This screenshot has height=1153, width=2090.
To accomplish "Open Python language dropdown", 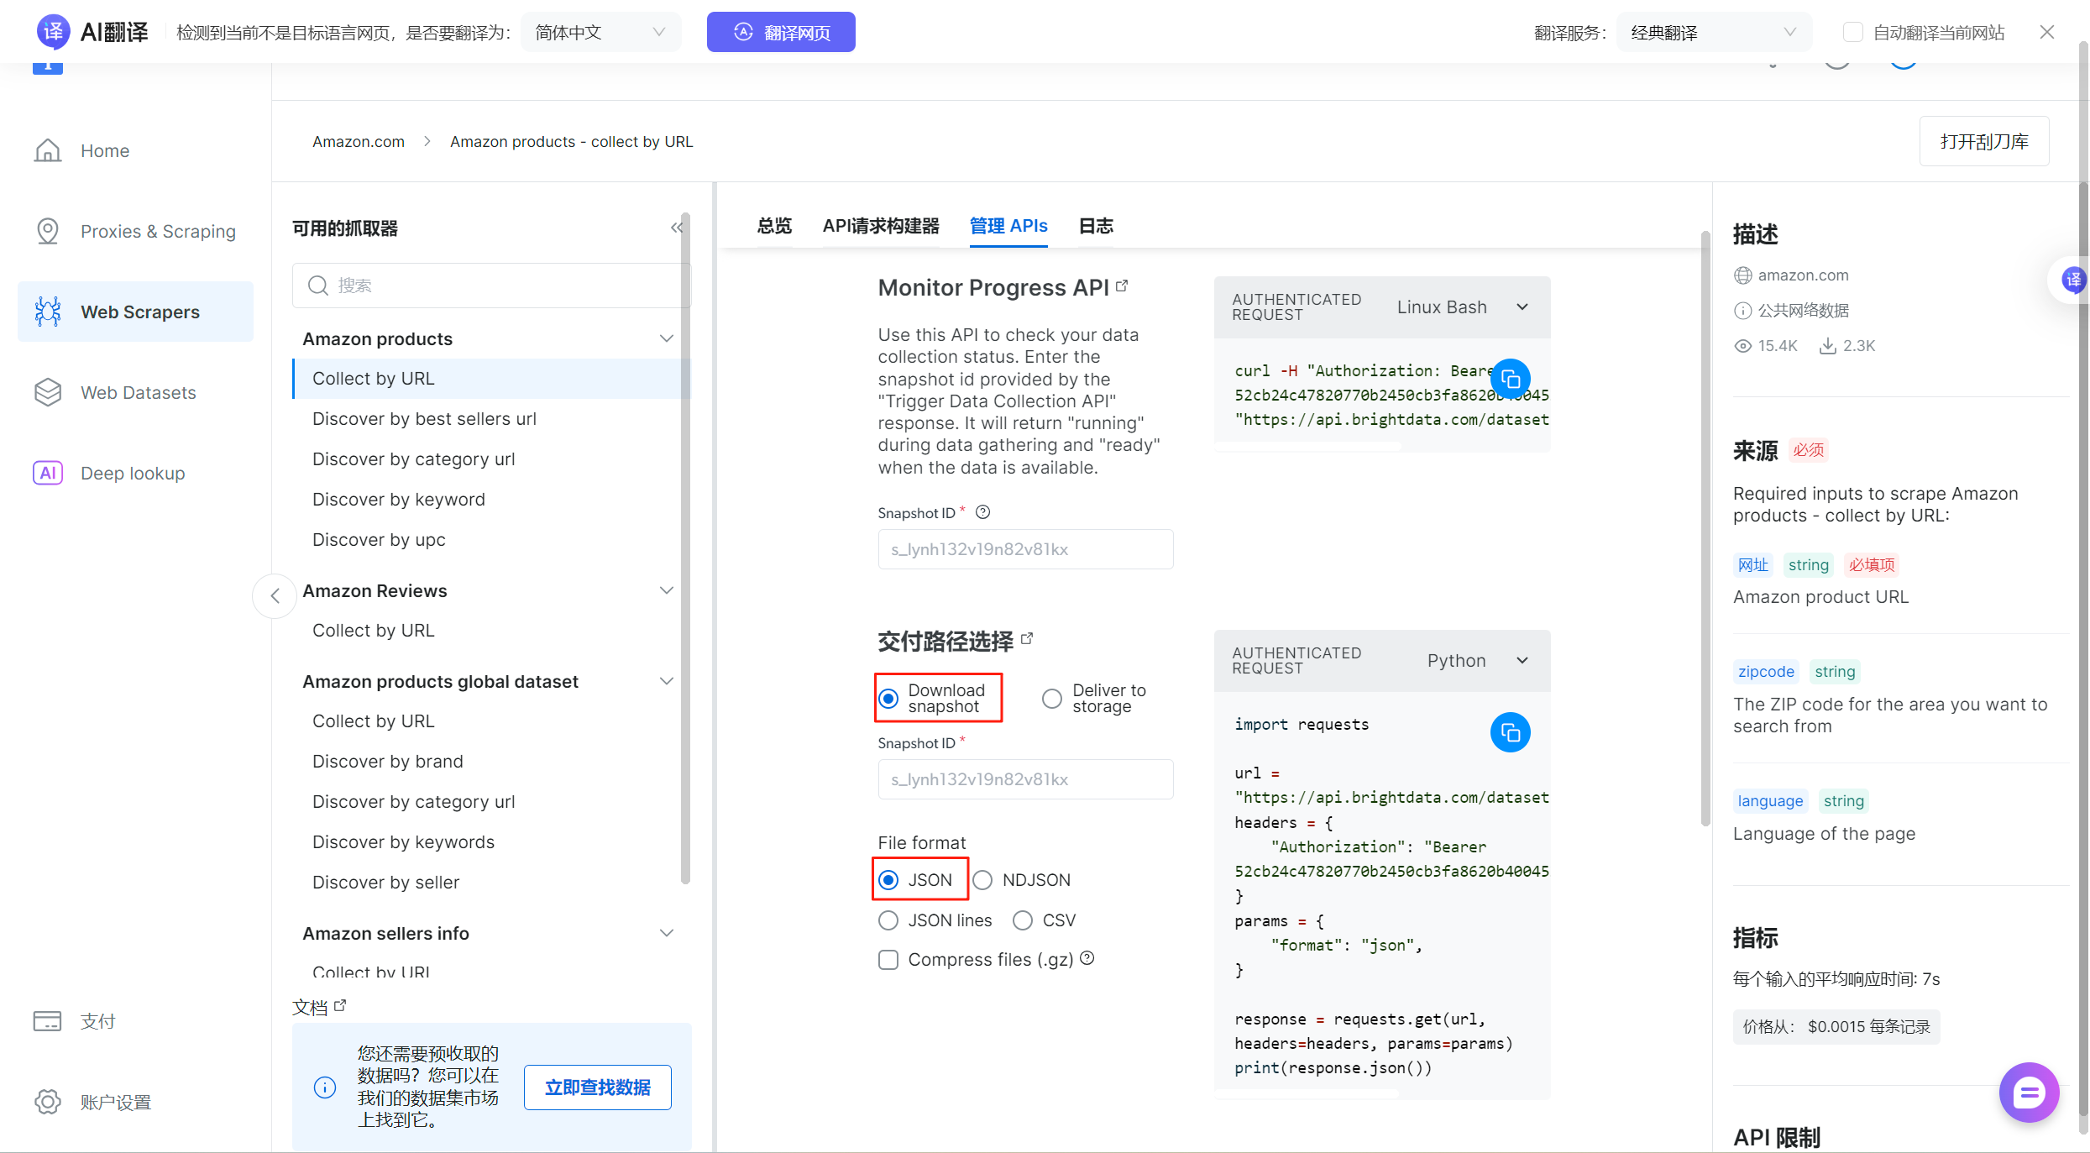I will (1477, 660).
